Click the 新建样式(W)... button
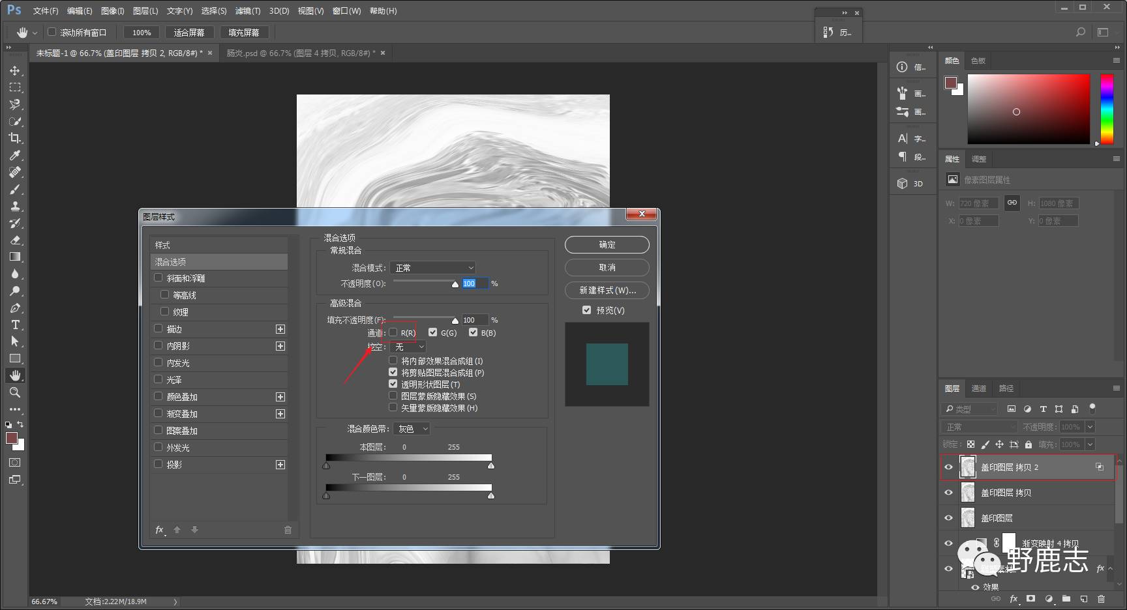The width and height of the screenshot is (1127, 610). click(x=607, y=290)
